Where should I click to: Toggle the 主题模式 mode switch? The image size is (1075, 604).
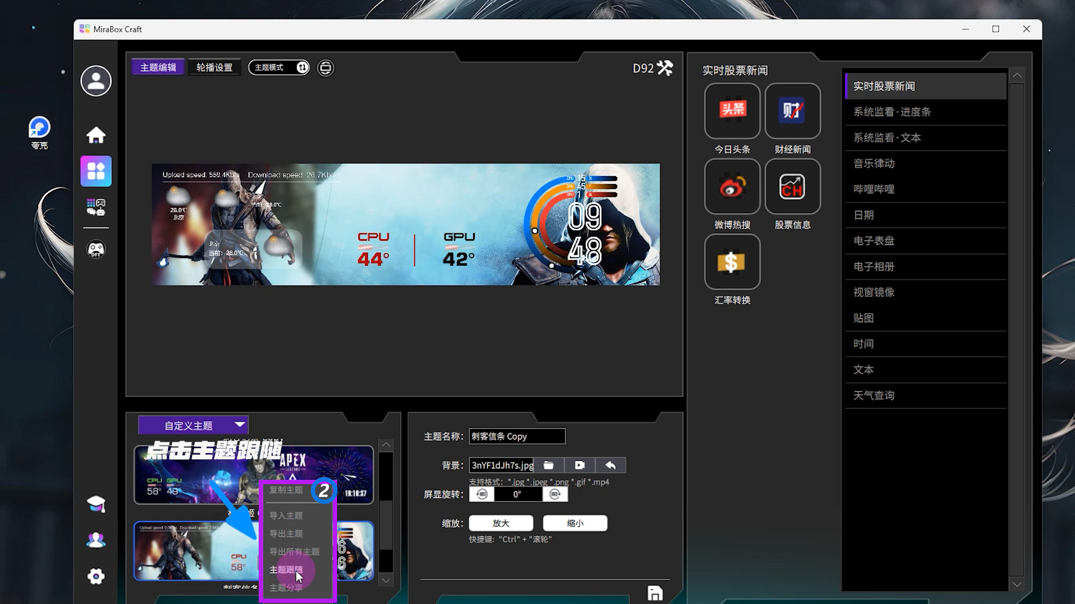[x=279, y=68]
